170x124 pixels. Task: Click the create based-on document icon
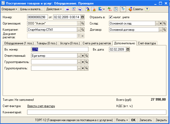pyautogui.click(x=100, y=9)
